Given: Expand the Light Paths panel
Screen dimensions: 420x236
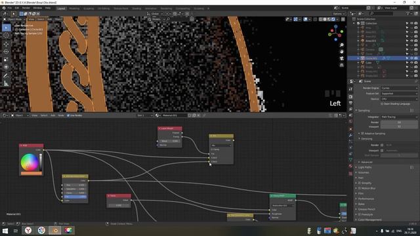Looking at the screenshot, I should 365,167.
